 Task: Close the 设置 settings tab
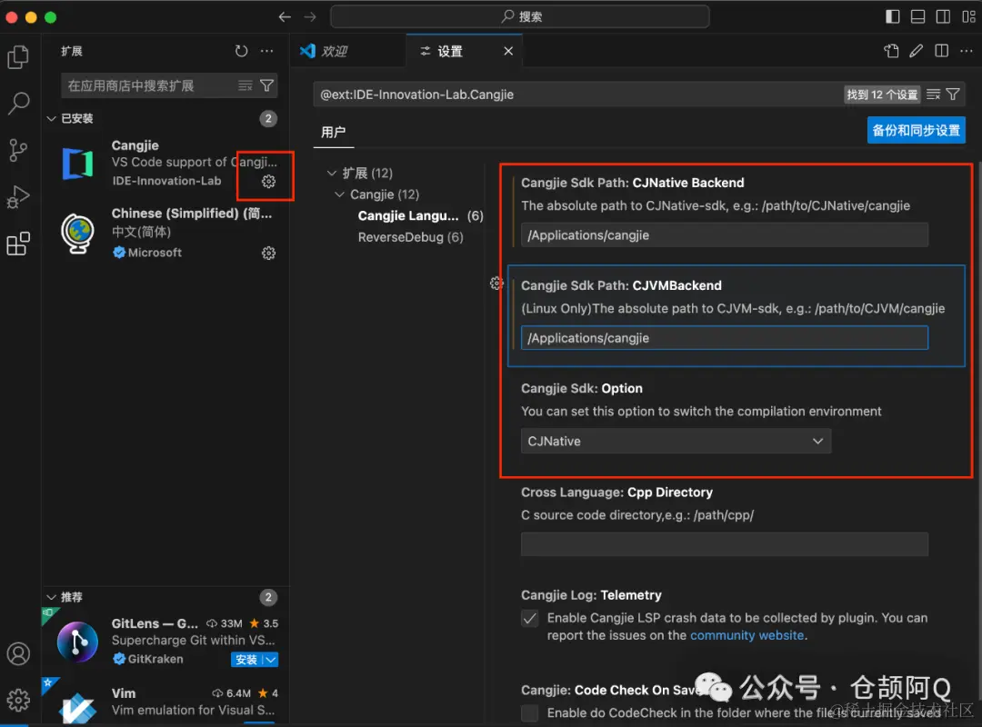[508, 52]
